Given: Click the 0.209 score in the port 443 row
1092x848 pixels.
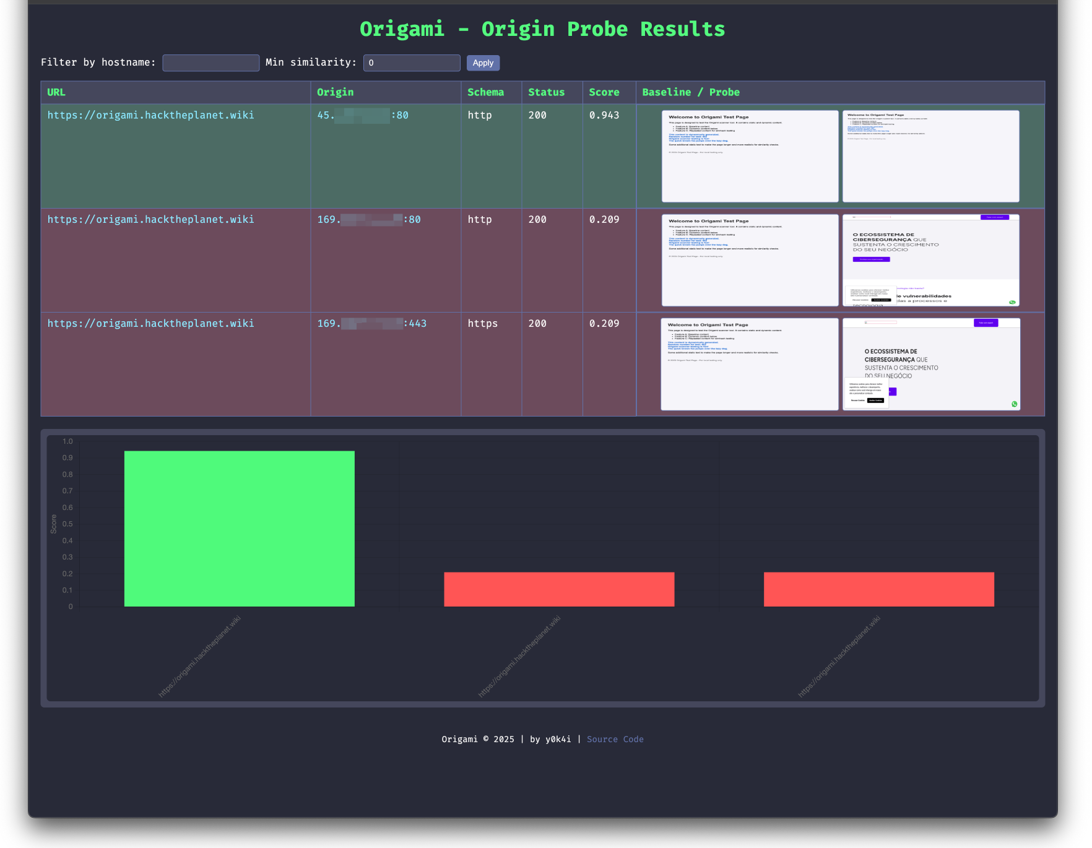Looking at the screenshot, I should [604, 323].
